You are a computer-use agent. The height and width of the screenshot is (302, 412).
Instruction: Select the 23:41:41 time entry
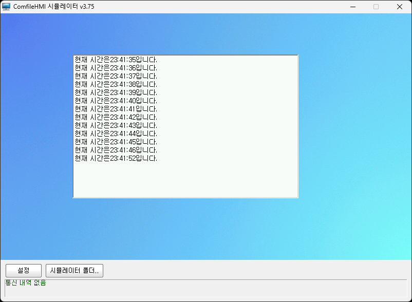(116, 109)
